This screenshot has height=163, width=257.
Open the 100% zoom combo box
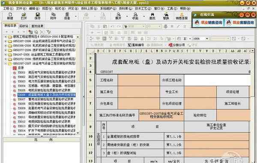pos(200,39)
